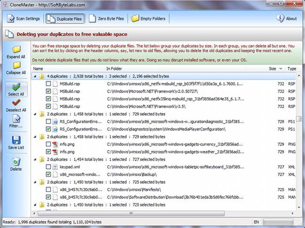The width and height of the screenshot is (305, 228).
Task: Check RS_ConfigurationErro in winsxs folder
Action: click(x=48, y=122)
